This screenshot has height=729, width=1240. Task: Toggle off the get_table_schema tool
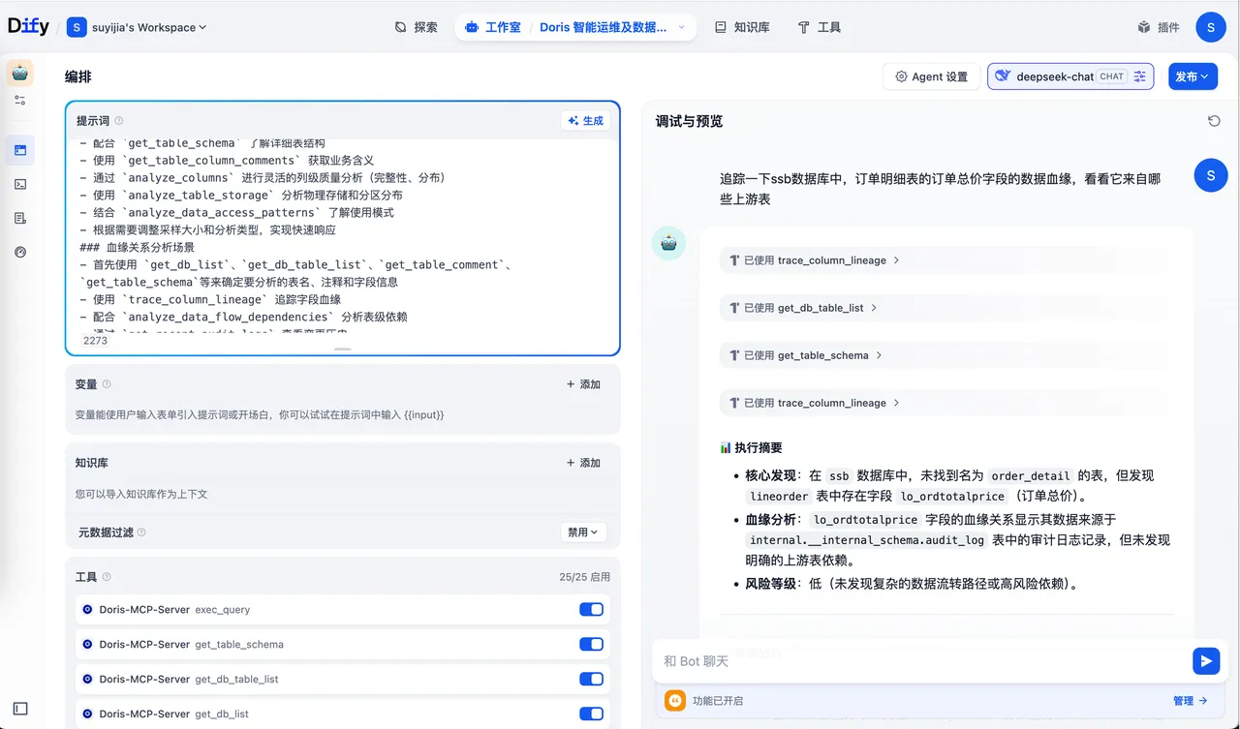(591, 644)
